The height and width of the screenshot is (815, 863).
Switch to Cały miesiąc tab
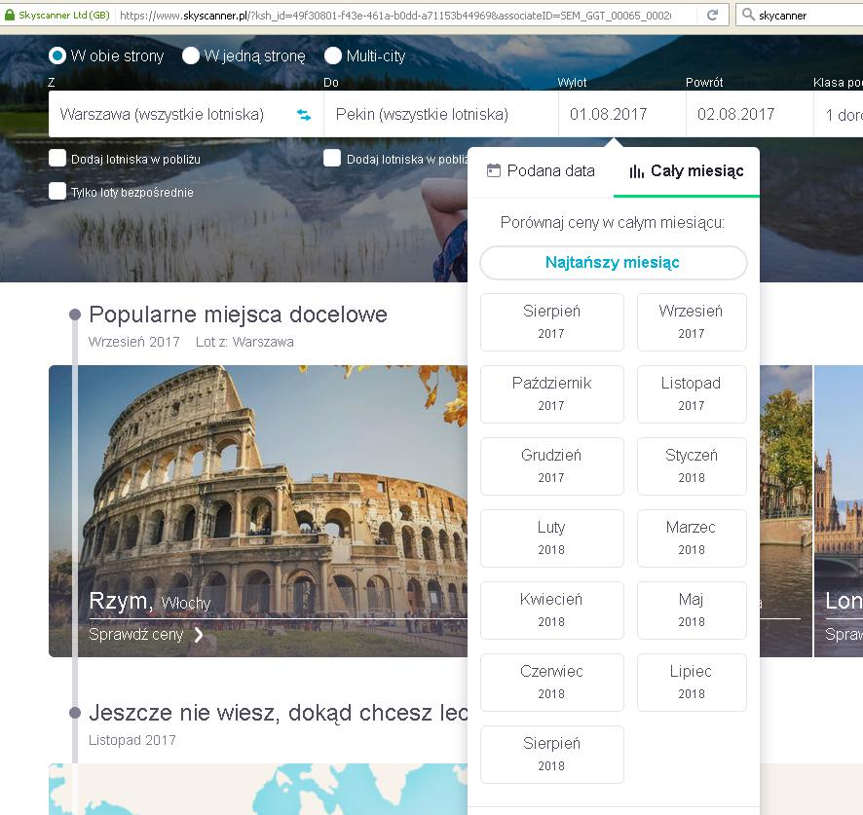coord(687,171)
